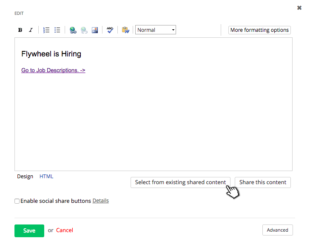Open the insert image tool
Image resolution: width=310 pixels, height=244 pixels.
[95, 30]
